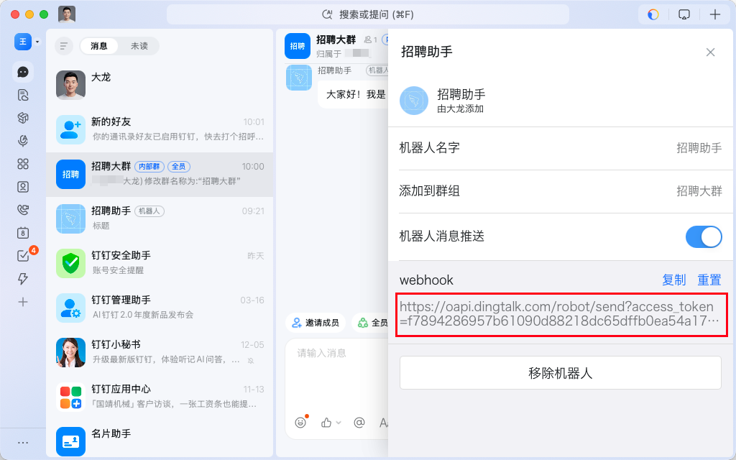Click the 添加到群组 row
The image size is (736, 460).
point(561,191)
